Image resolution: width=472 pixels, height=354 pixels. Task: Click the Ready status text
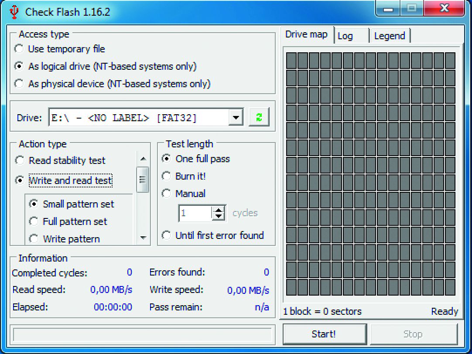click(445, 311)
